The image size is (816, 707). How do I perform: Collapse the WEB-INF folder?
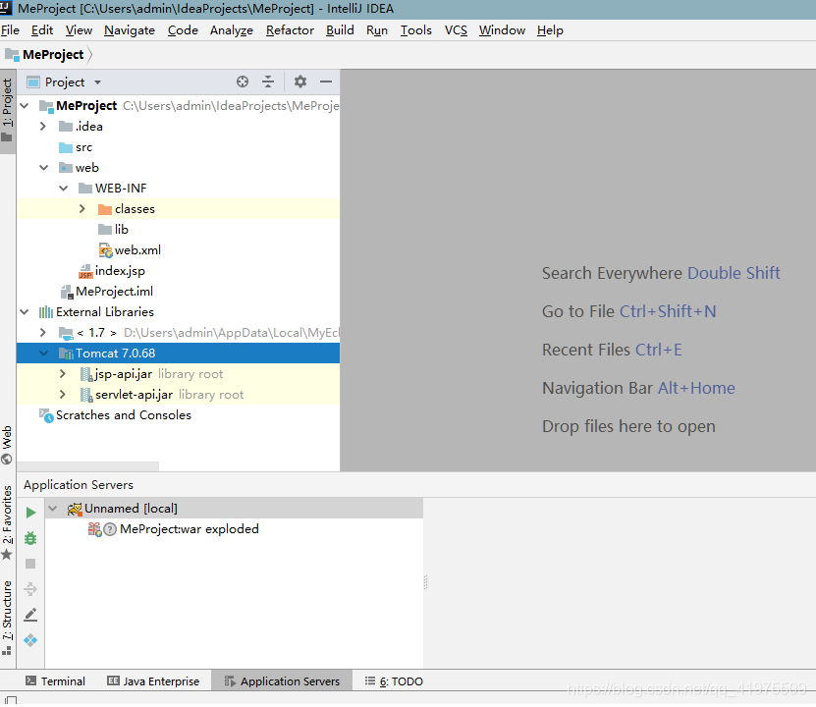click(x=64, y=189)
